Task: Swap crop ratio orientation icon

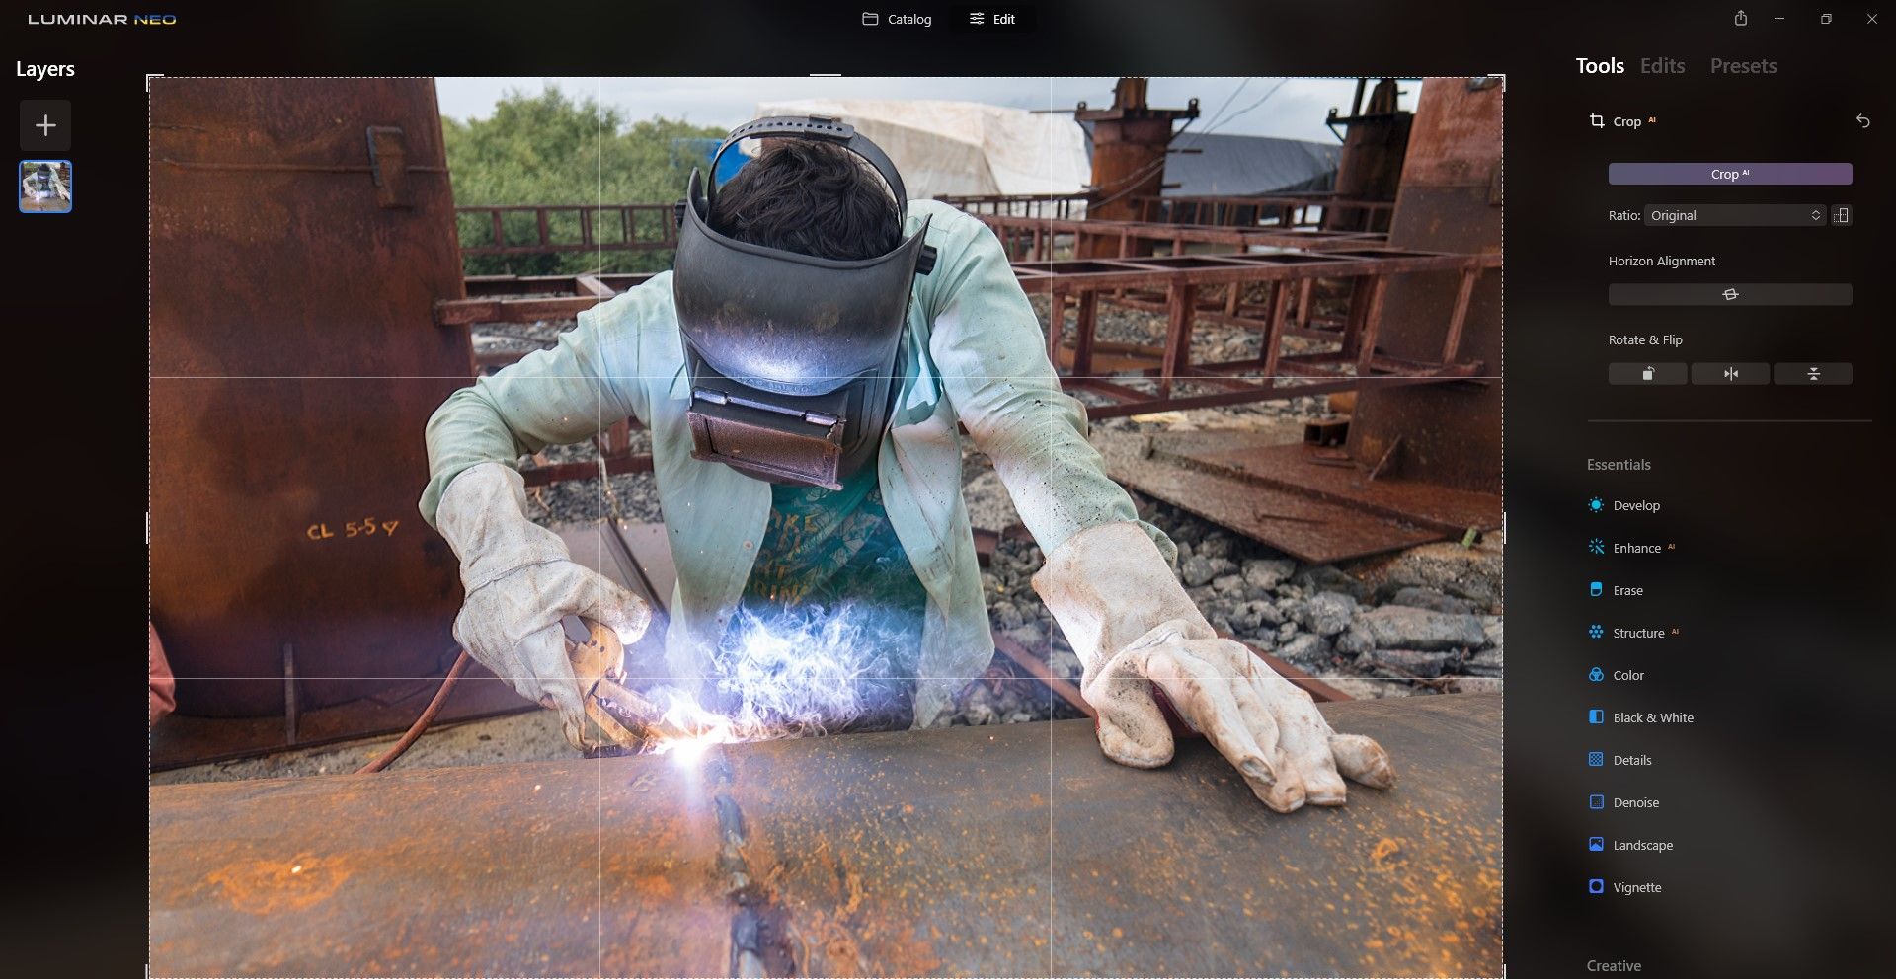Action: click(1842, 215)
